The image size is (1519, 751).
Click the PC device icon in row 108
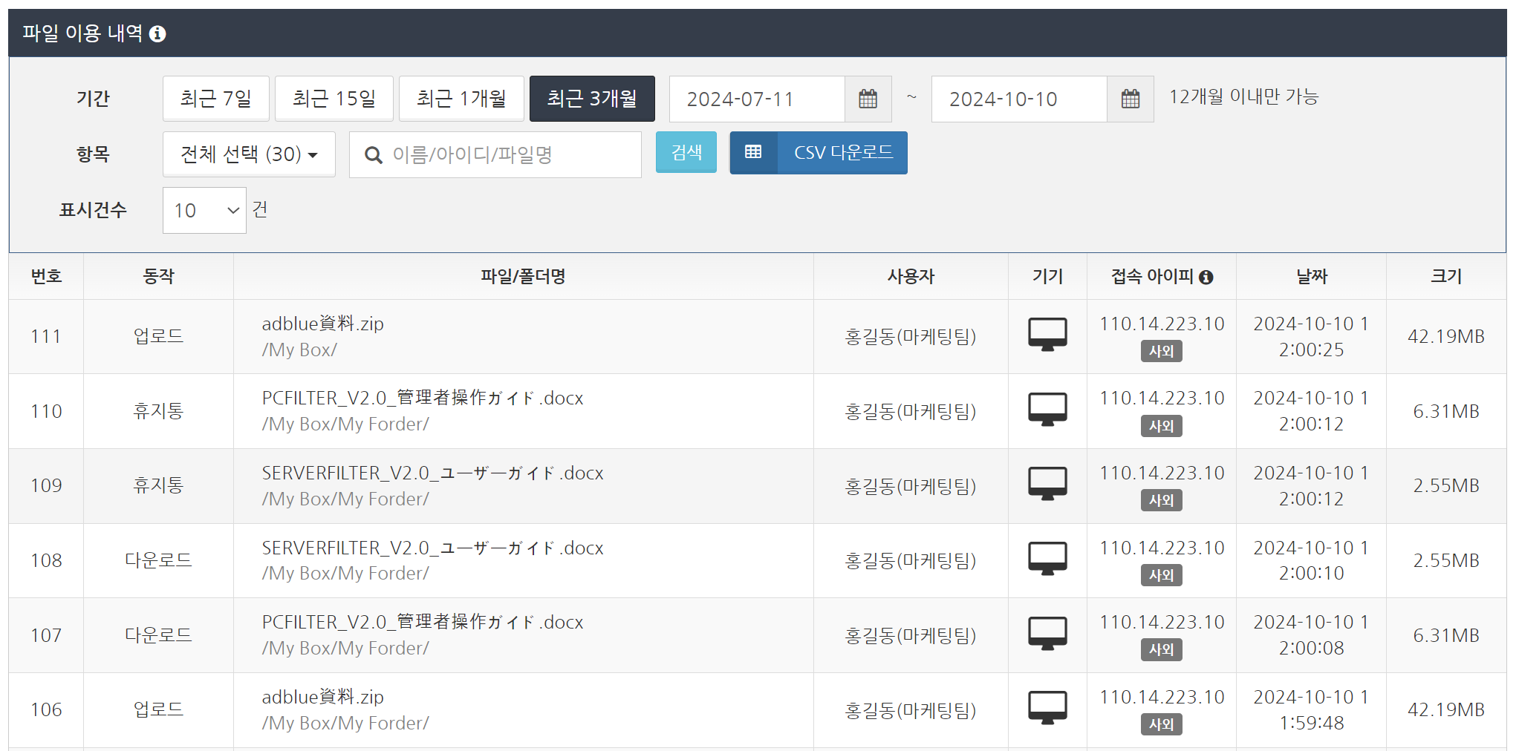click(x=1047, y=559)
